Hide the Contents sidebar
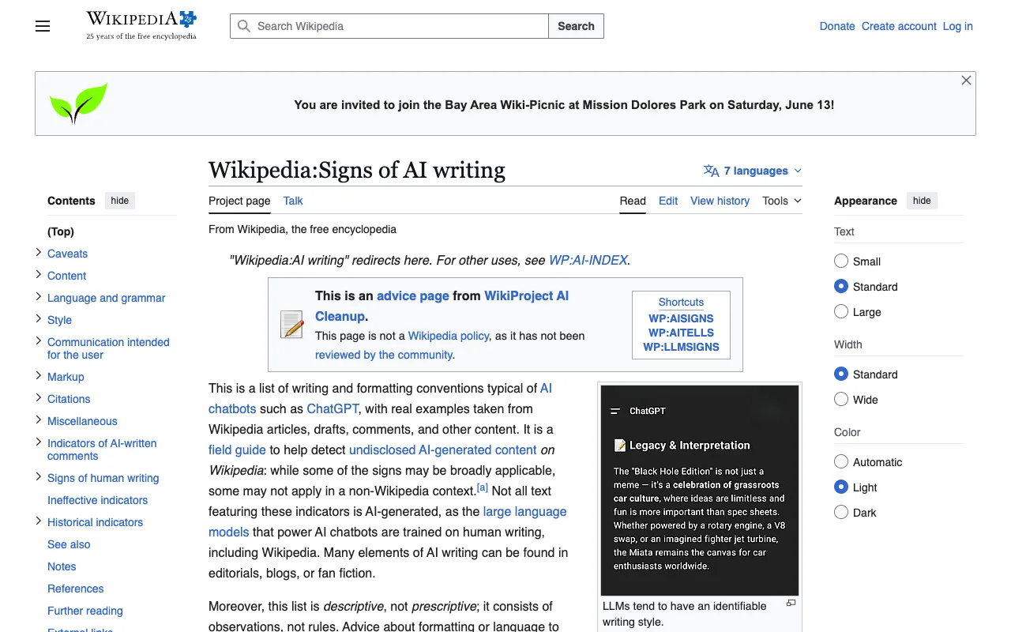 point(120,201)
